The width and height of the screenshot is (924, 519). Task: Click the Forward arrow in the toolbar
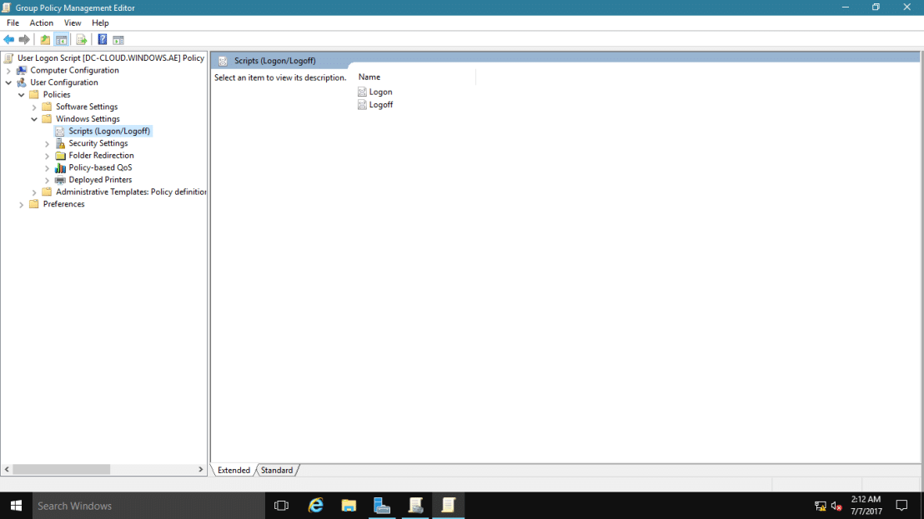(24, 39)
